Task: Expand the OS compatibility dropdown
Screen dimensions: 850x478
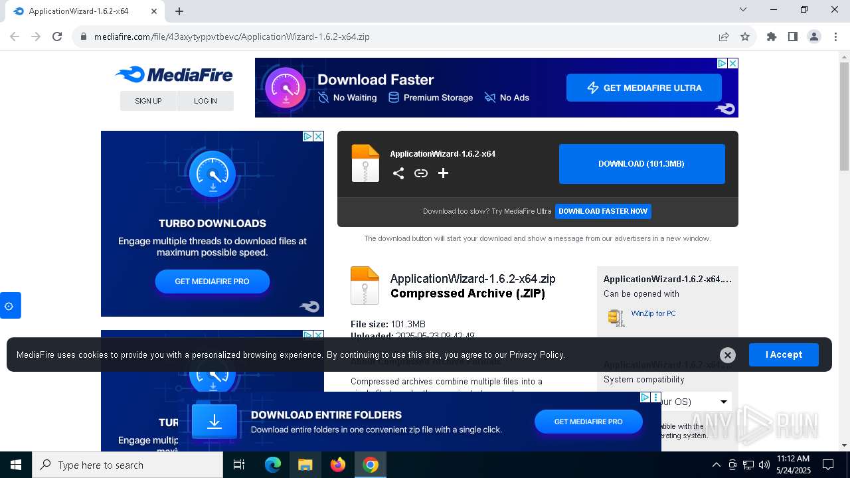Action: tap(724, 402)
